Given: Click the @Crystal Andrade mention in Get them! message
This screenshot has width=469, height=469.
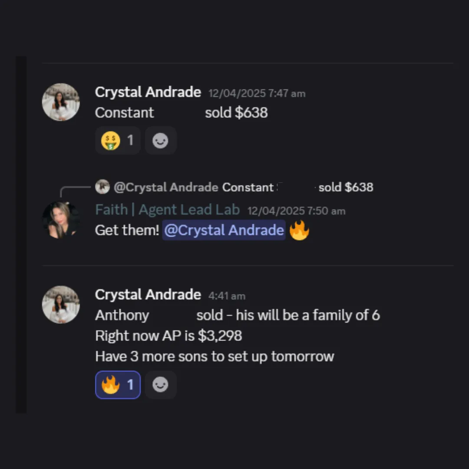Looking at the screenshot, I should (x=224, y=230).
